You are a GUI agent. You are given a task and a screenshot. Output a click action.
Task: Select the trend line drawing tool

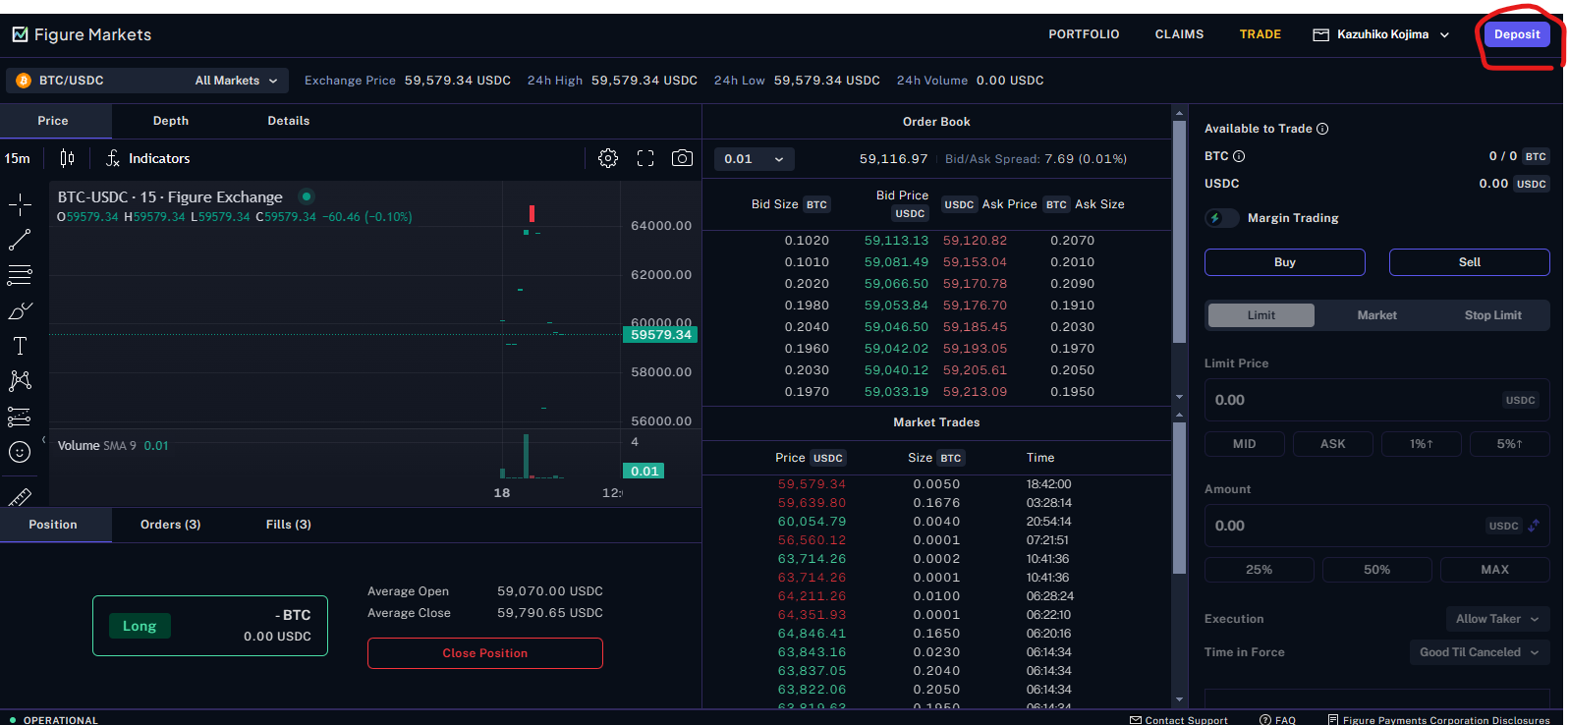[20, 240]
